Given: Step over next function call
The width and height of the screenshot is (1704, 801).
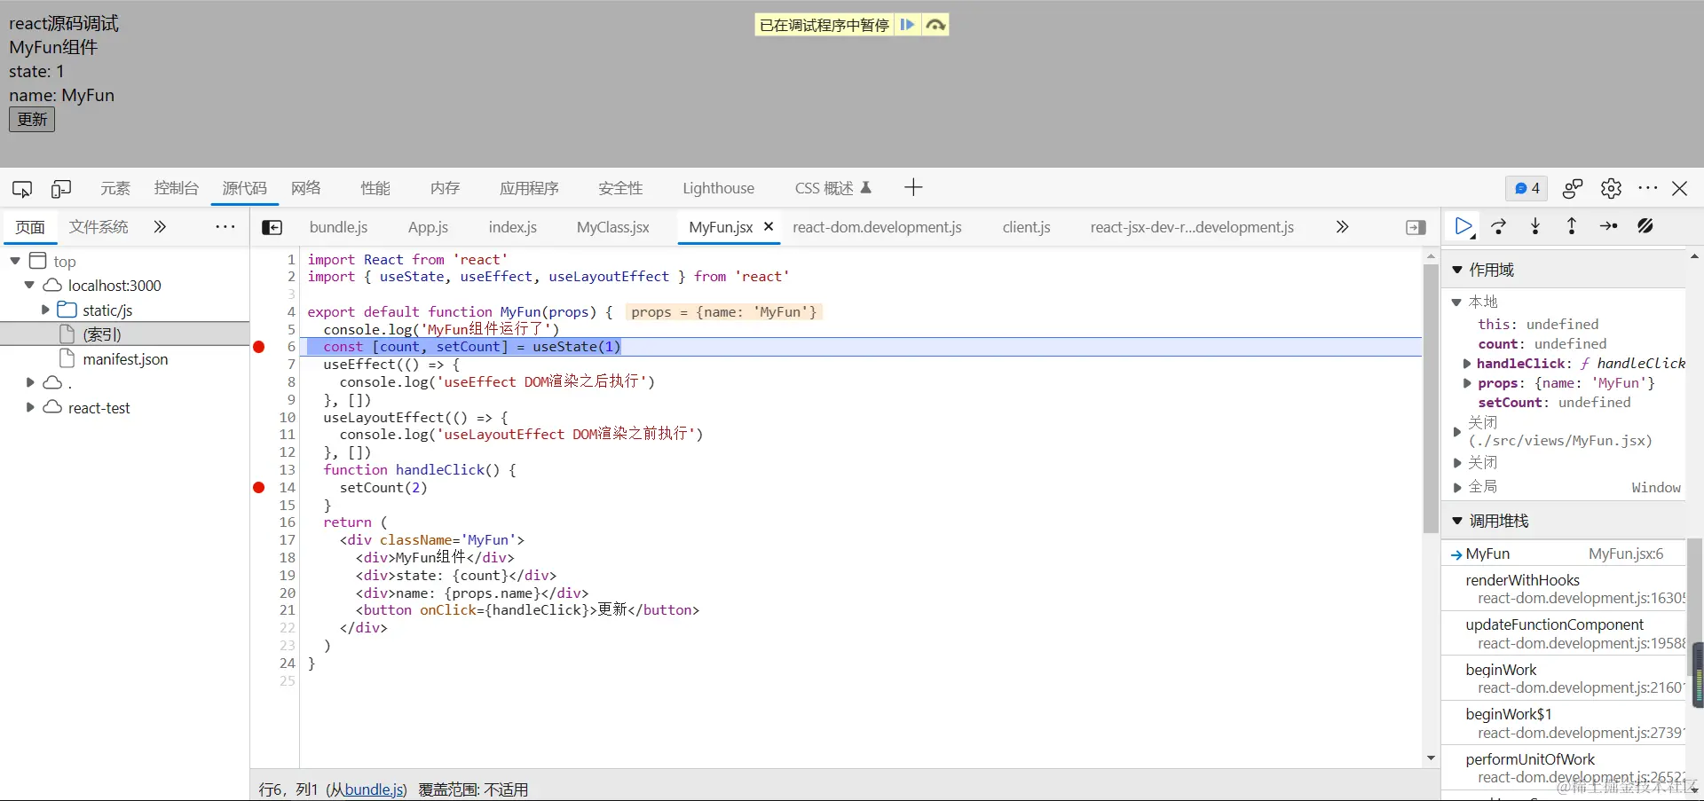Looking at the screenshot, I should click(1499, 226).
